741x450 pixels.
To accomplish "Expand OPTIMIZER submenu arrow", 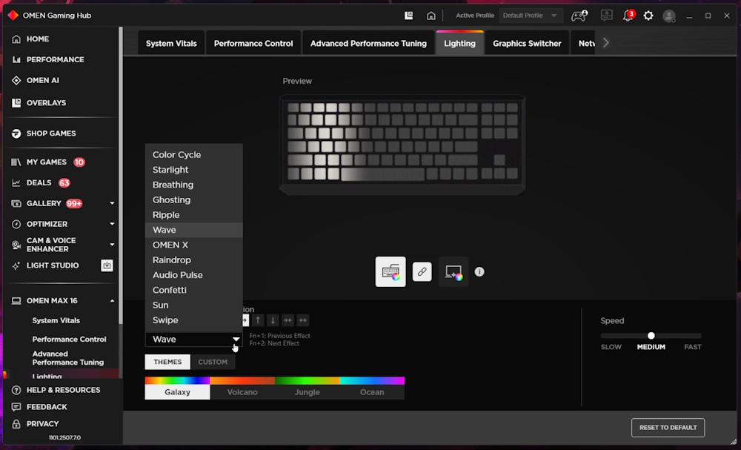I will [112, 224].
